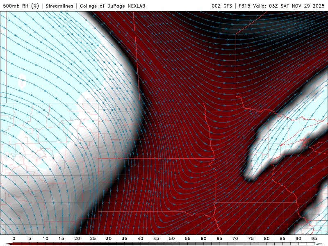
Task: Select the "85" humidity scale value
Action: tap(282, 239)
